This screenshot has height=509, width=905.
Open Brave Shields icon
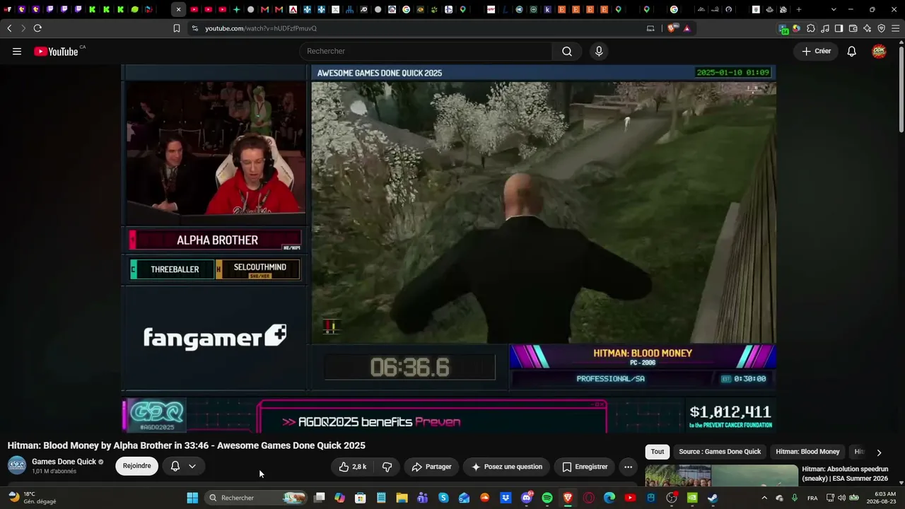[x=672, y=28]
